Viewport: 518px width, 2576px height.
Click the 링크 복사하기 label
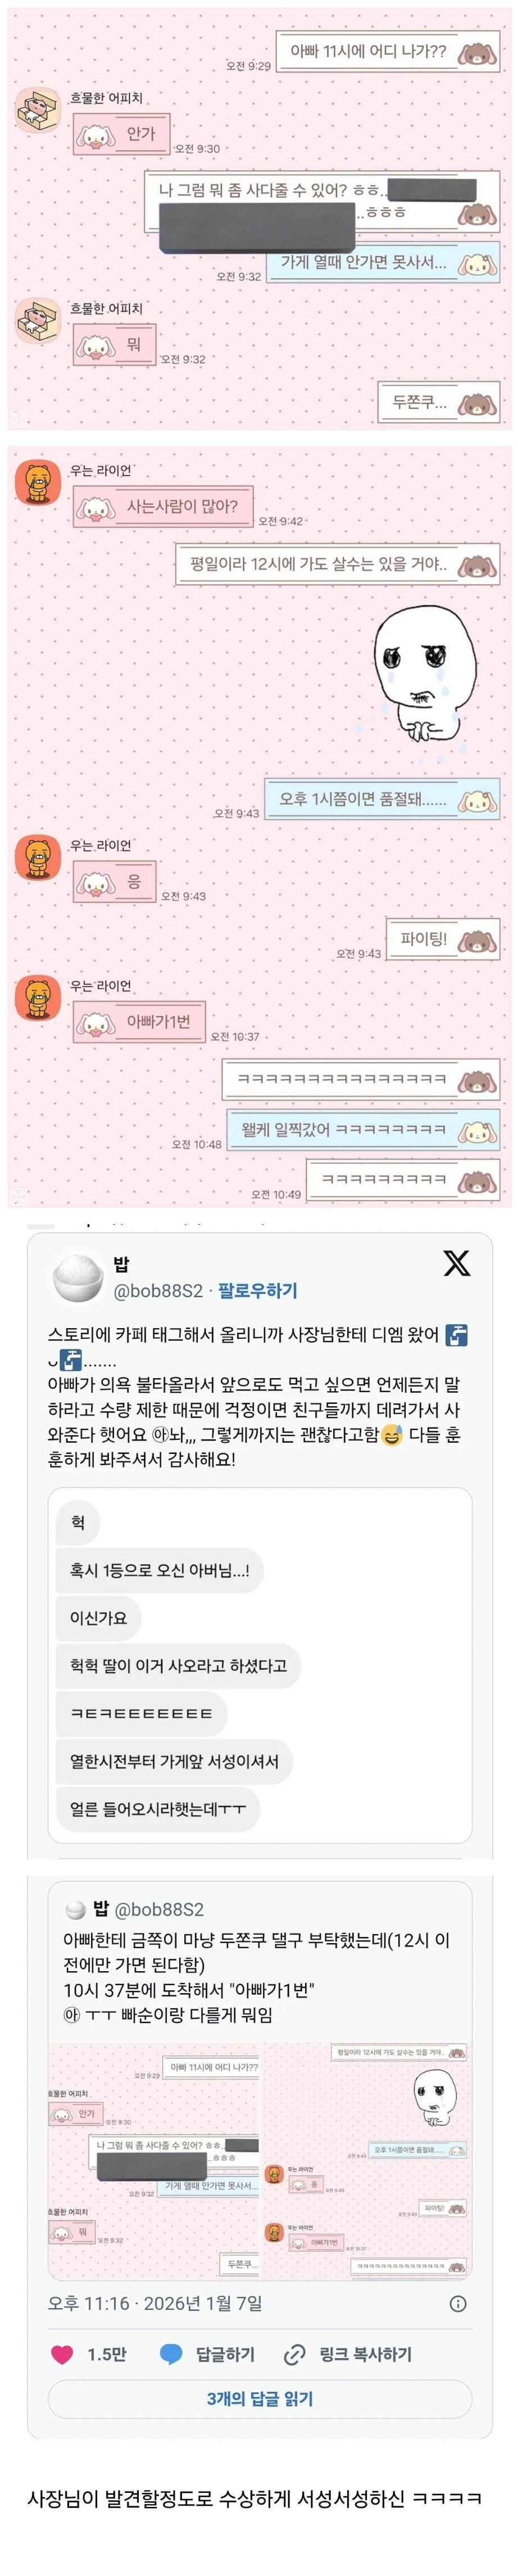coord(365,2354)
